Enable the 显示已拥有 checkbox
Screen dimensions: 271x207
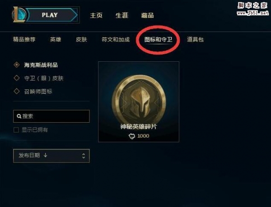click(16, 130)
